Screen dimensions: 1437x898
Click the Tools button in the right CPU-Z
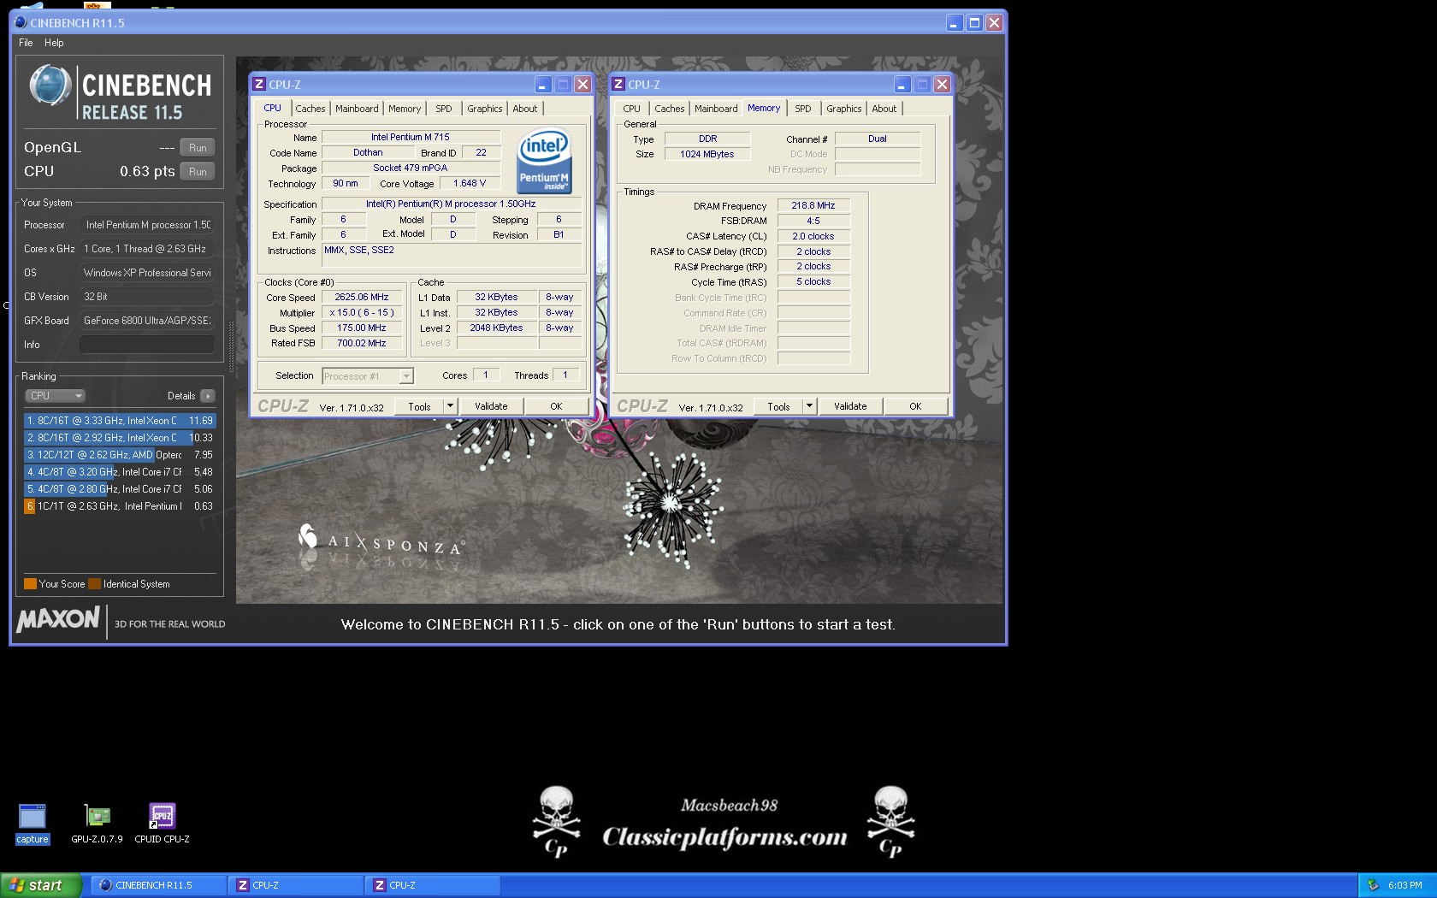click(778, 406)
